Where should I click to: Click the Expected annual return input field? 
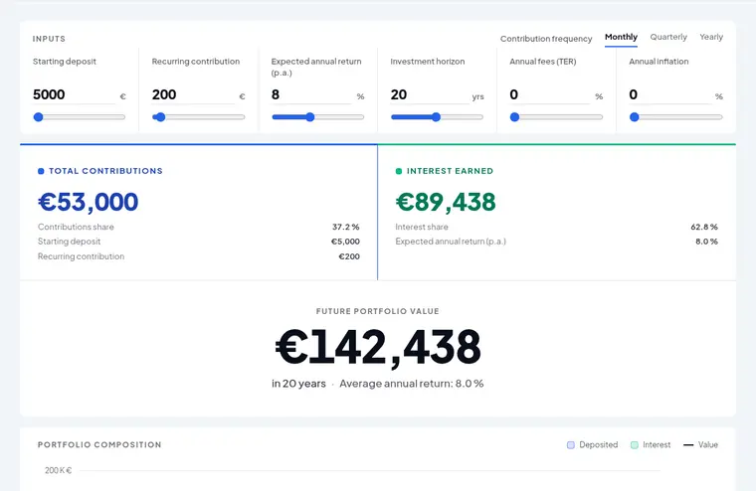[311, 94]
